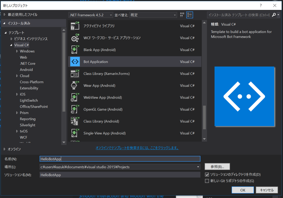283x198 pixels.
Task: Collapse the Templates tree node
Action: click(x=6, y=33)
